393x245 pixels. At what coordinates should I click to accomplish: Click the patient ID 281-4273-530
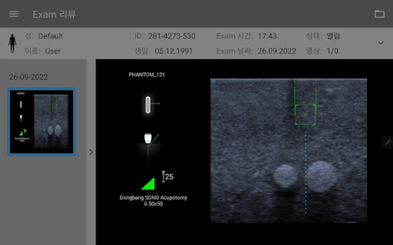pos(172,36)
